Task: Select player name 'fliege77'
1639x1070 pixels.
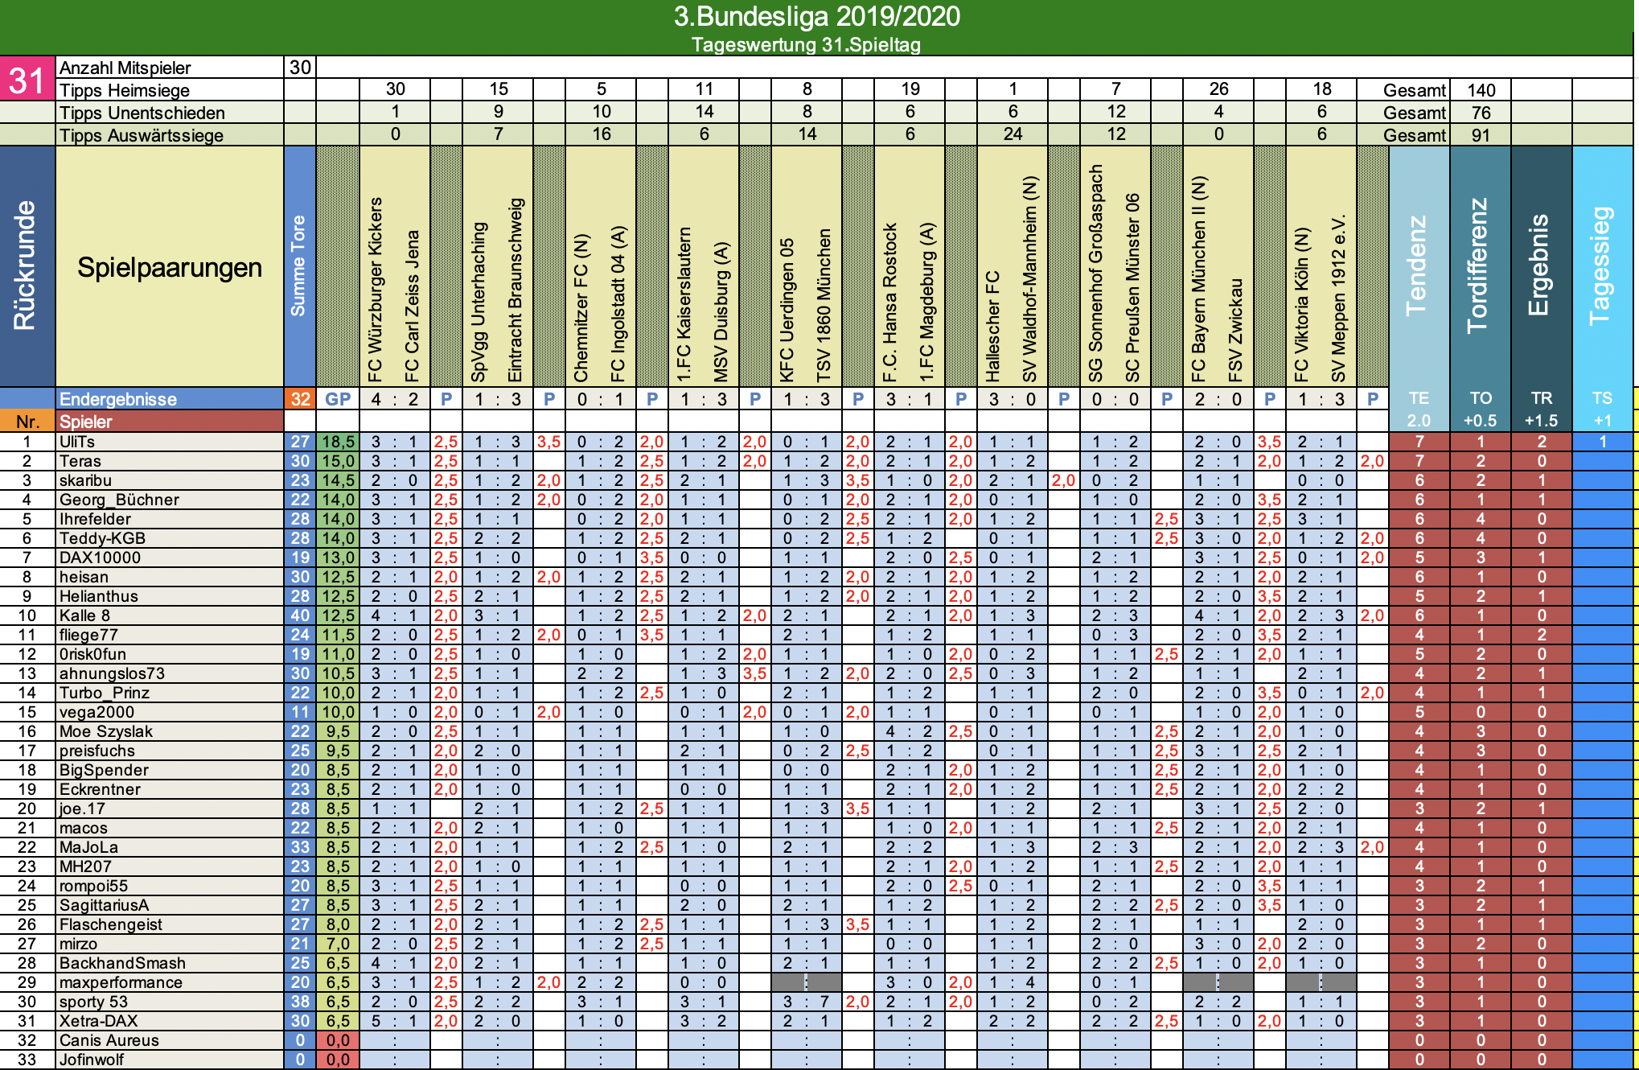Action: tap(88, 635)
